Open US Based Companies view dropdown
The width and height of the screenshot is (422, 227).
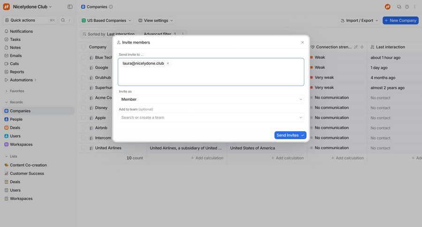click(106, 21)
